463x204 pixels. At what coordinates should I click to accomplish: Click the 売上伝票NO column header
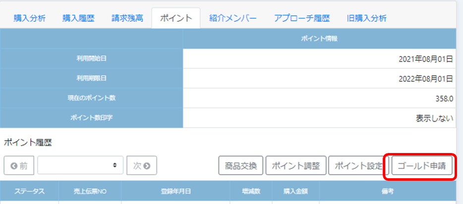pyautogui.click(x=90, y=191)
